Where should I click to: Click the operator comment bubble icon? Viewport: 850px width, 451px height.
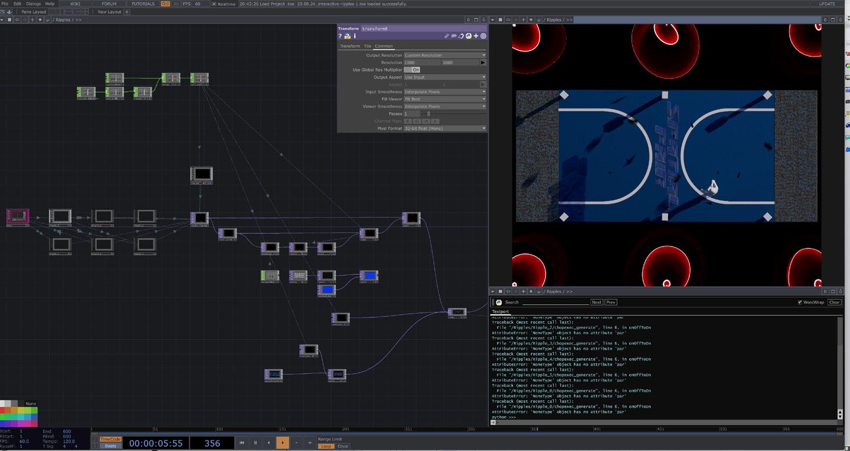coord(454,37)
